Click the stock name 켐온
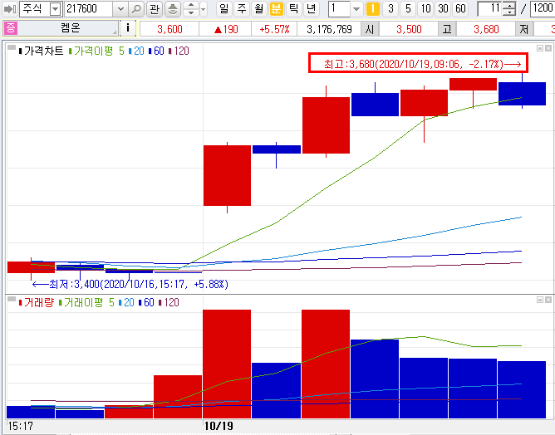This screenshot has height=435, width=555. click(x=71, y=28)
